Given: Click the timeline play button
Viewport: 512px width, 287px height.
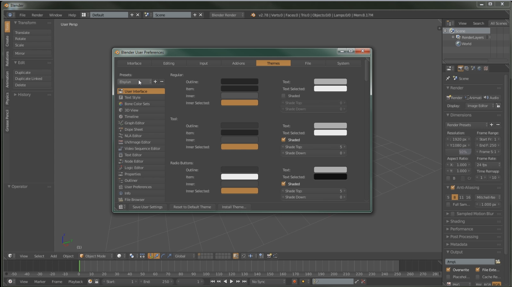Looking at the screenshot, I should (x=231, y=282).
